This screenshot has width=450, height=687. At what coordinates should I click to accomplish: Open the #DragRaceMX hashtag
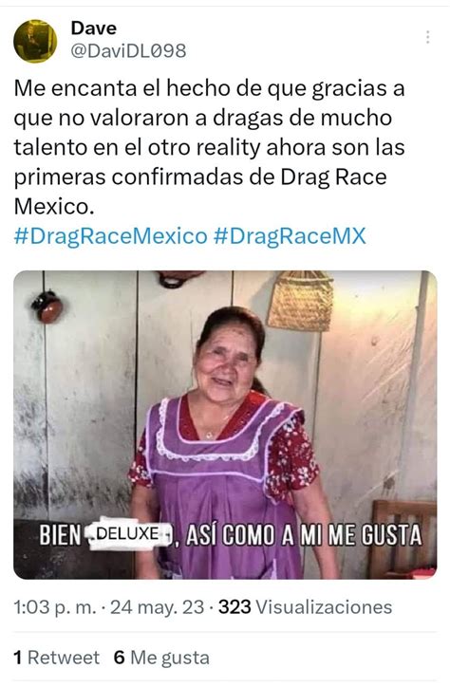[290, 236]
